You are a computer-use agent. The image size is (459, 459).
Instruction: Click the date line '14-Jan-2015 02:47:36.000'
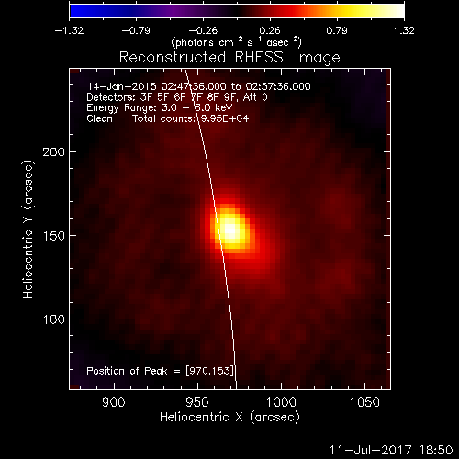tap(157, 86)
